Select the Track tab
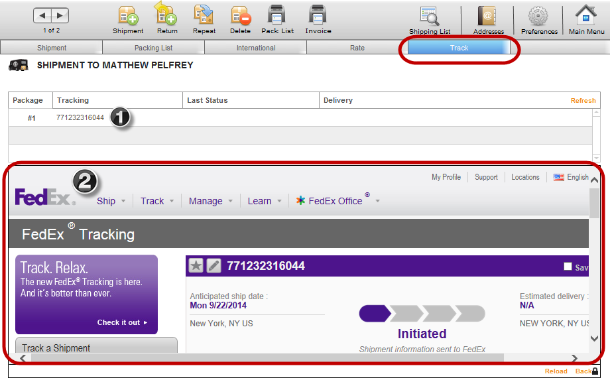 pos(459,48)
